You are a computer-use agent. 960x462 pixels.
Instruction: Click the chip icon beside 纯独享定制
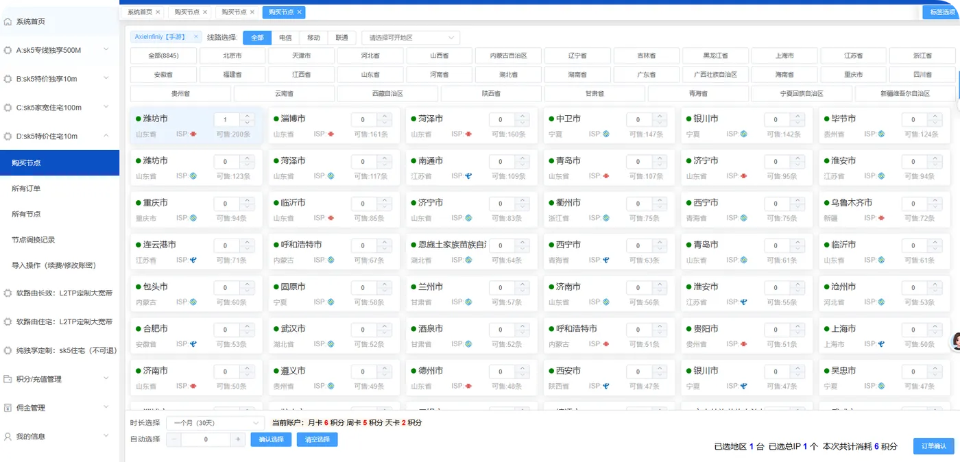point(8,350)
